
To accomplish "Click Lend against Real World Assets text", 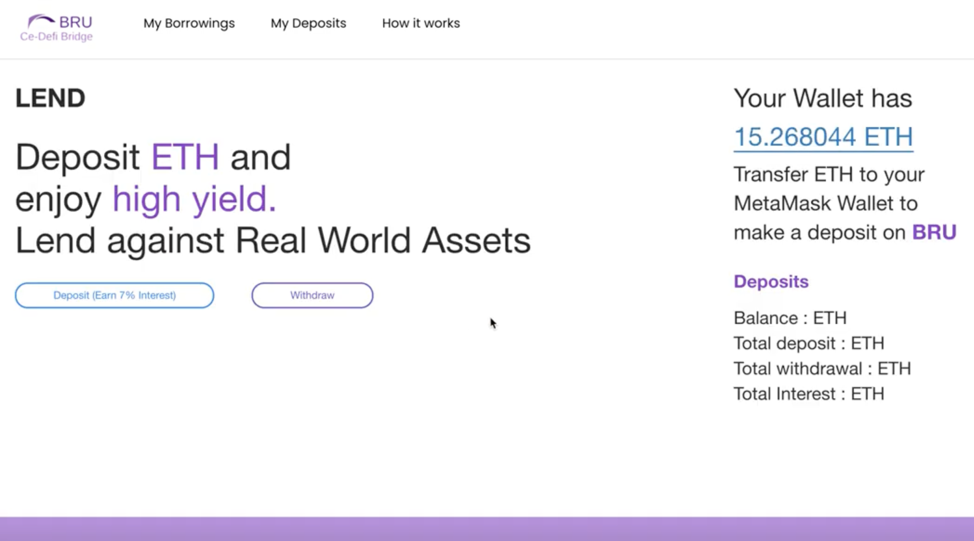I will [x=273, y=240].
